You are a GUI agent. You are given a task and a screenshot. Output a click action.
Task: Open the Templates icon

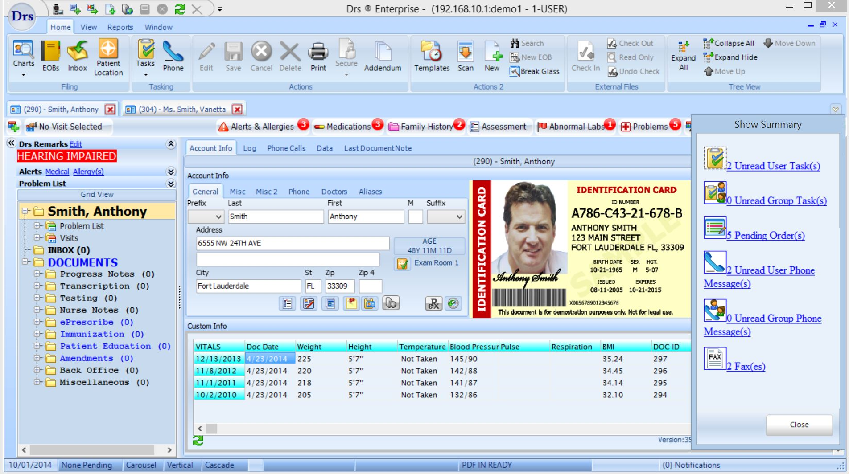pos(431,55)
